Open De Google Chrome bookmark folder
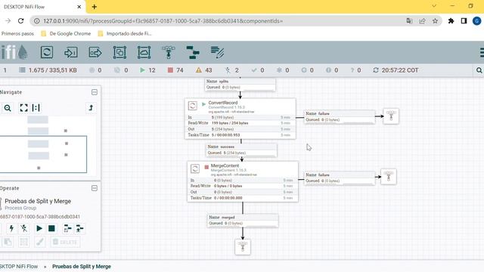The width and height of the screenshot is (484, 272). (x=66, y=33)
